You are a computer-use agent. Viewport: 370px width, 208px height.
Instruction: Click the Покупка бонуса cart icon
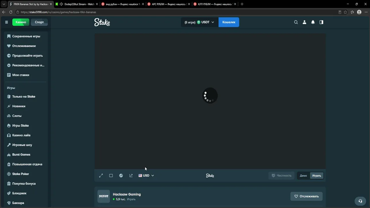tap(9, 183)
